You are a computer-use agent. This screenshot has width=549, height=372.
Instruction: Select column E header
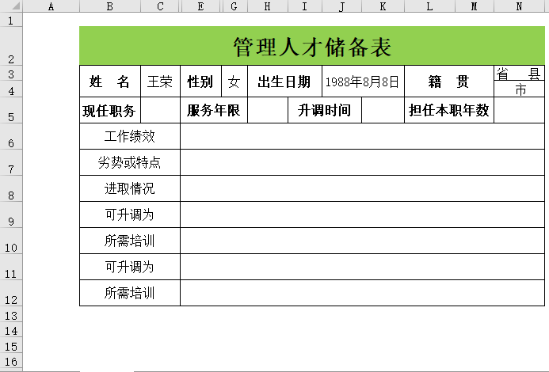tap(200, 6)
